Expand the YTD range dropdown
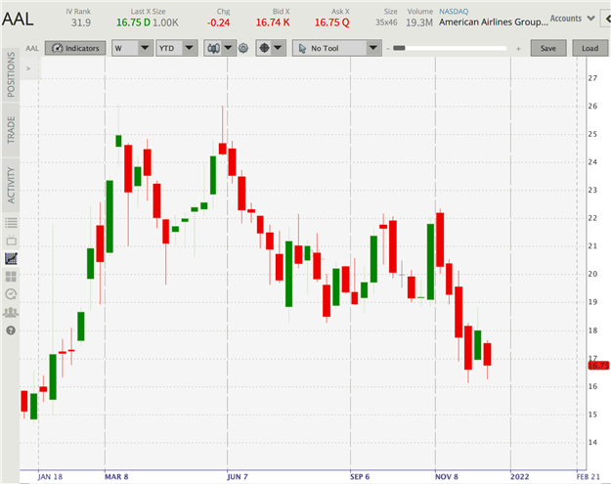Image resolution: width=611 pixels, height=484 pixels. point(177,48)
